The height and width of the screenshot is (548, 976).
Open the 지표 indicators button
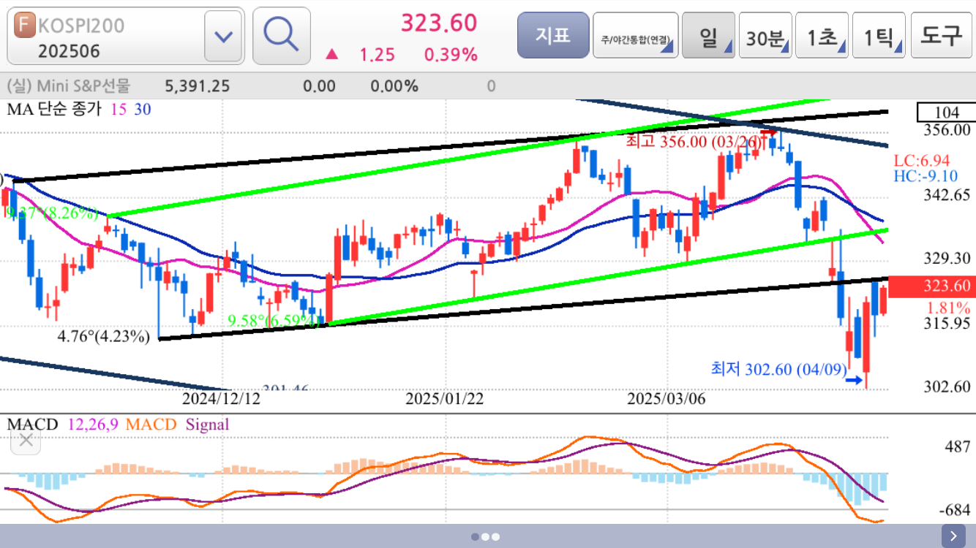pyautogui.click(x=553, y=35)
